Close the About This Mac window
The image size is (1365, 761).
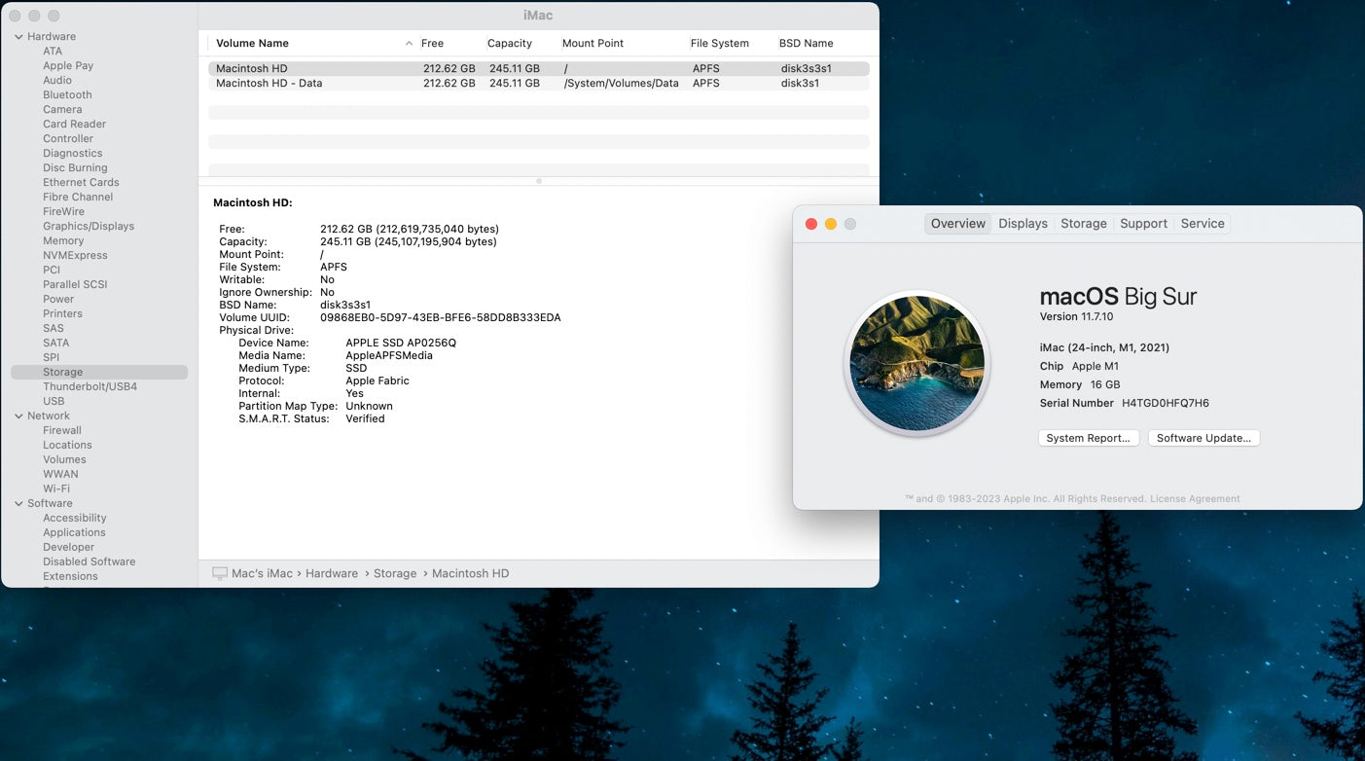[x=811, y=224]
